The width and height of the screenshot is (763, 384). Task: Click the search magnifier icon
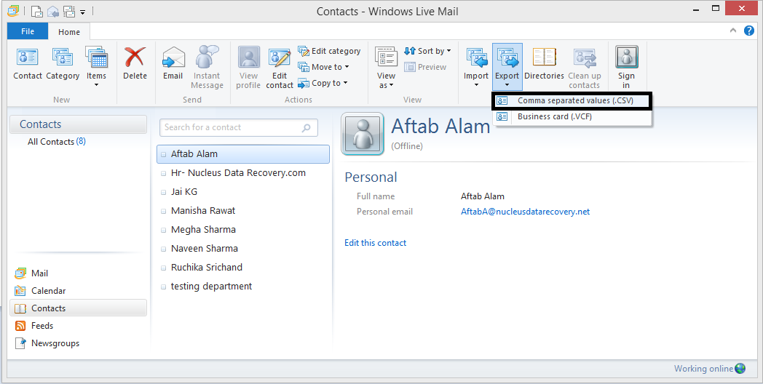point(306,128)
